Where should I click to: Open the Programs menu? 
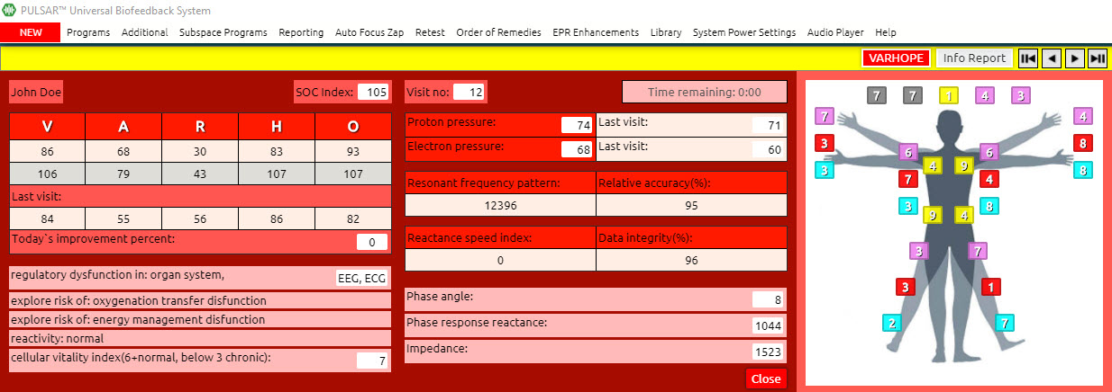(88, 32)
